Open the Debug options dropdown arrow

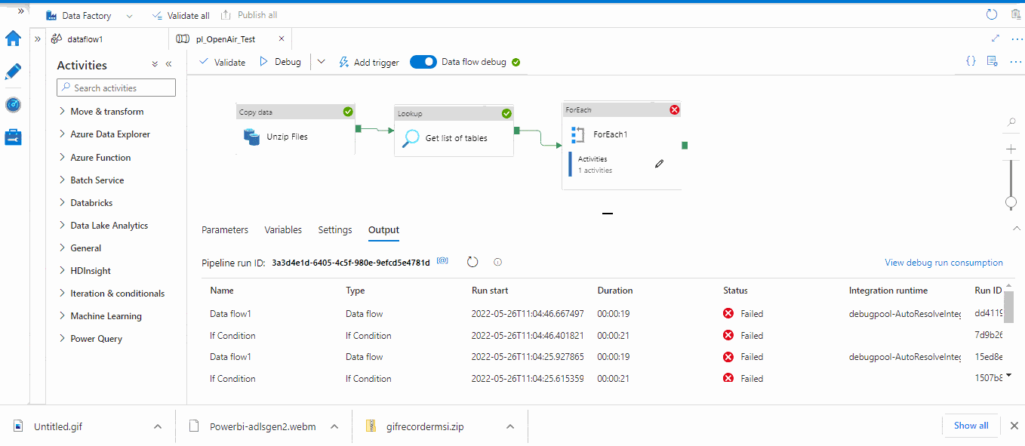[x=321, y=62]
